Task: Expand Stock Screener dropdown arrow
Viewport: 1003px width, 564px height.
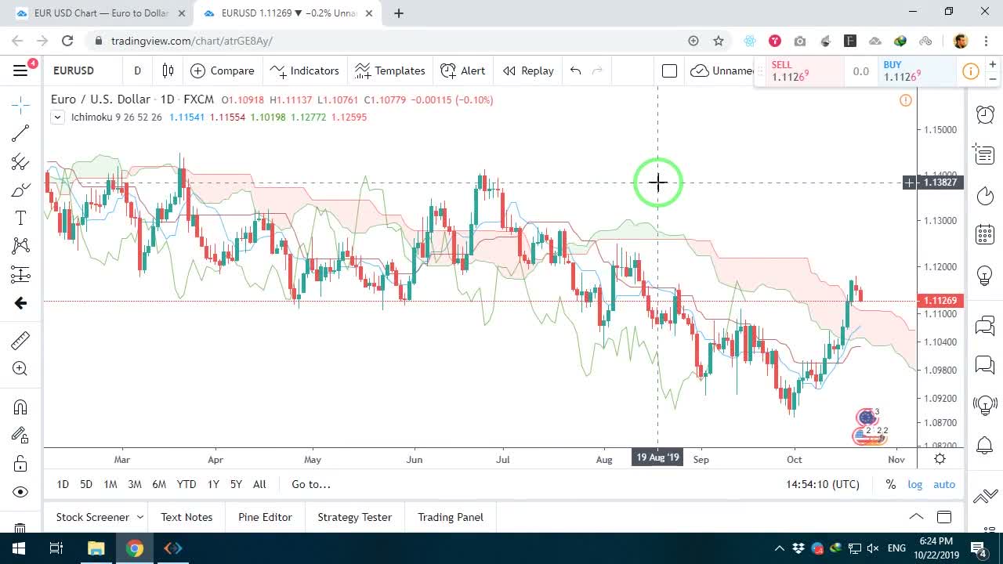Action: (x=140, y=517)
